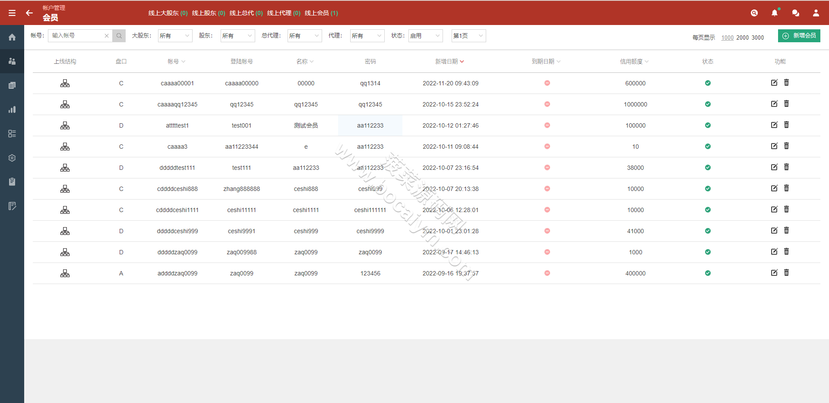Toggle status of cddddceshi1111
829x403 pixels.
point(708,209)
